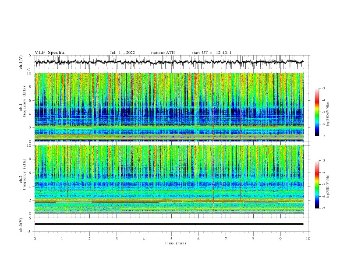Click the "-7" value on ch.2 color bar
The image size is (347, 268).
(x=323, y=208)
